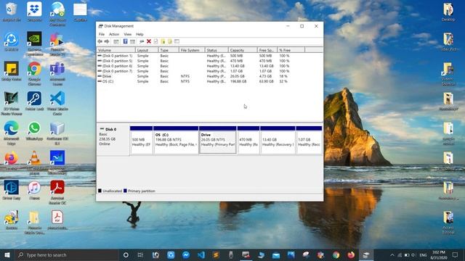
Task: Open the Action menu
Action: pos(114,34)
